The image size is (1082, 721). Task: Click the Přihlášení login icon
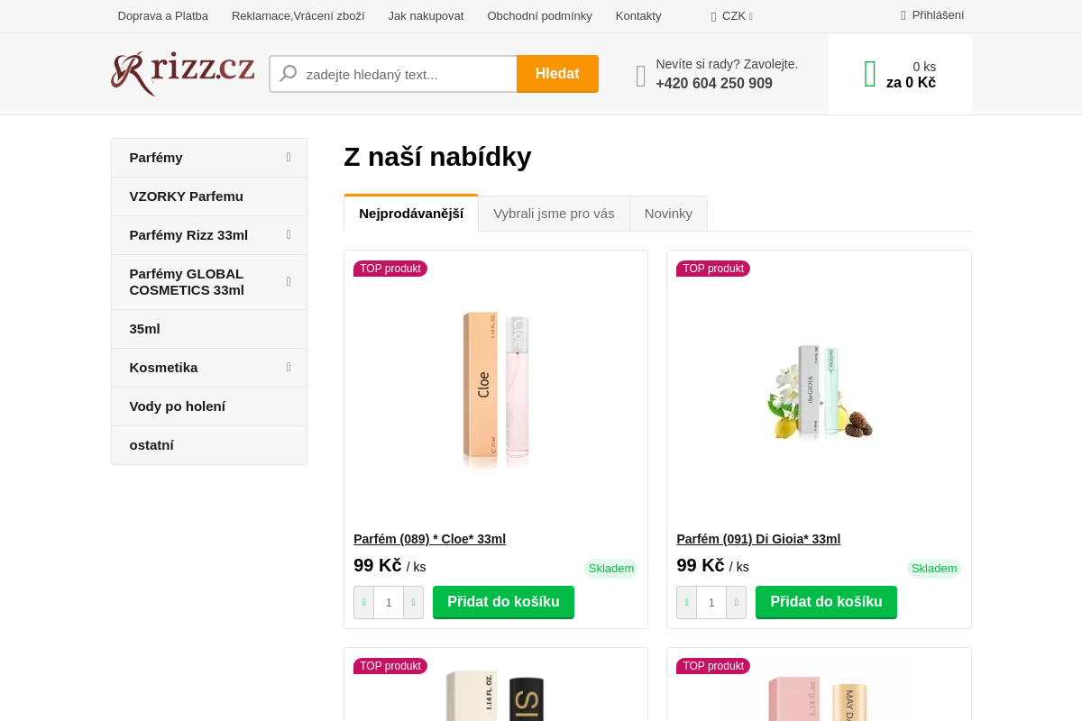coord(903,15)
